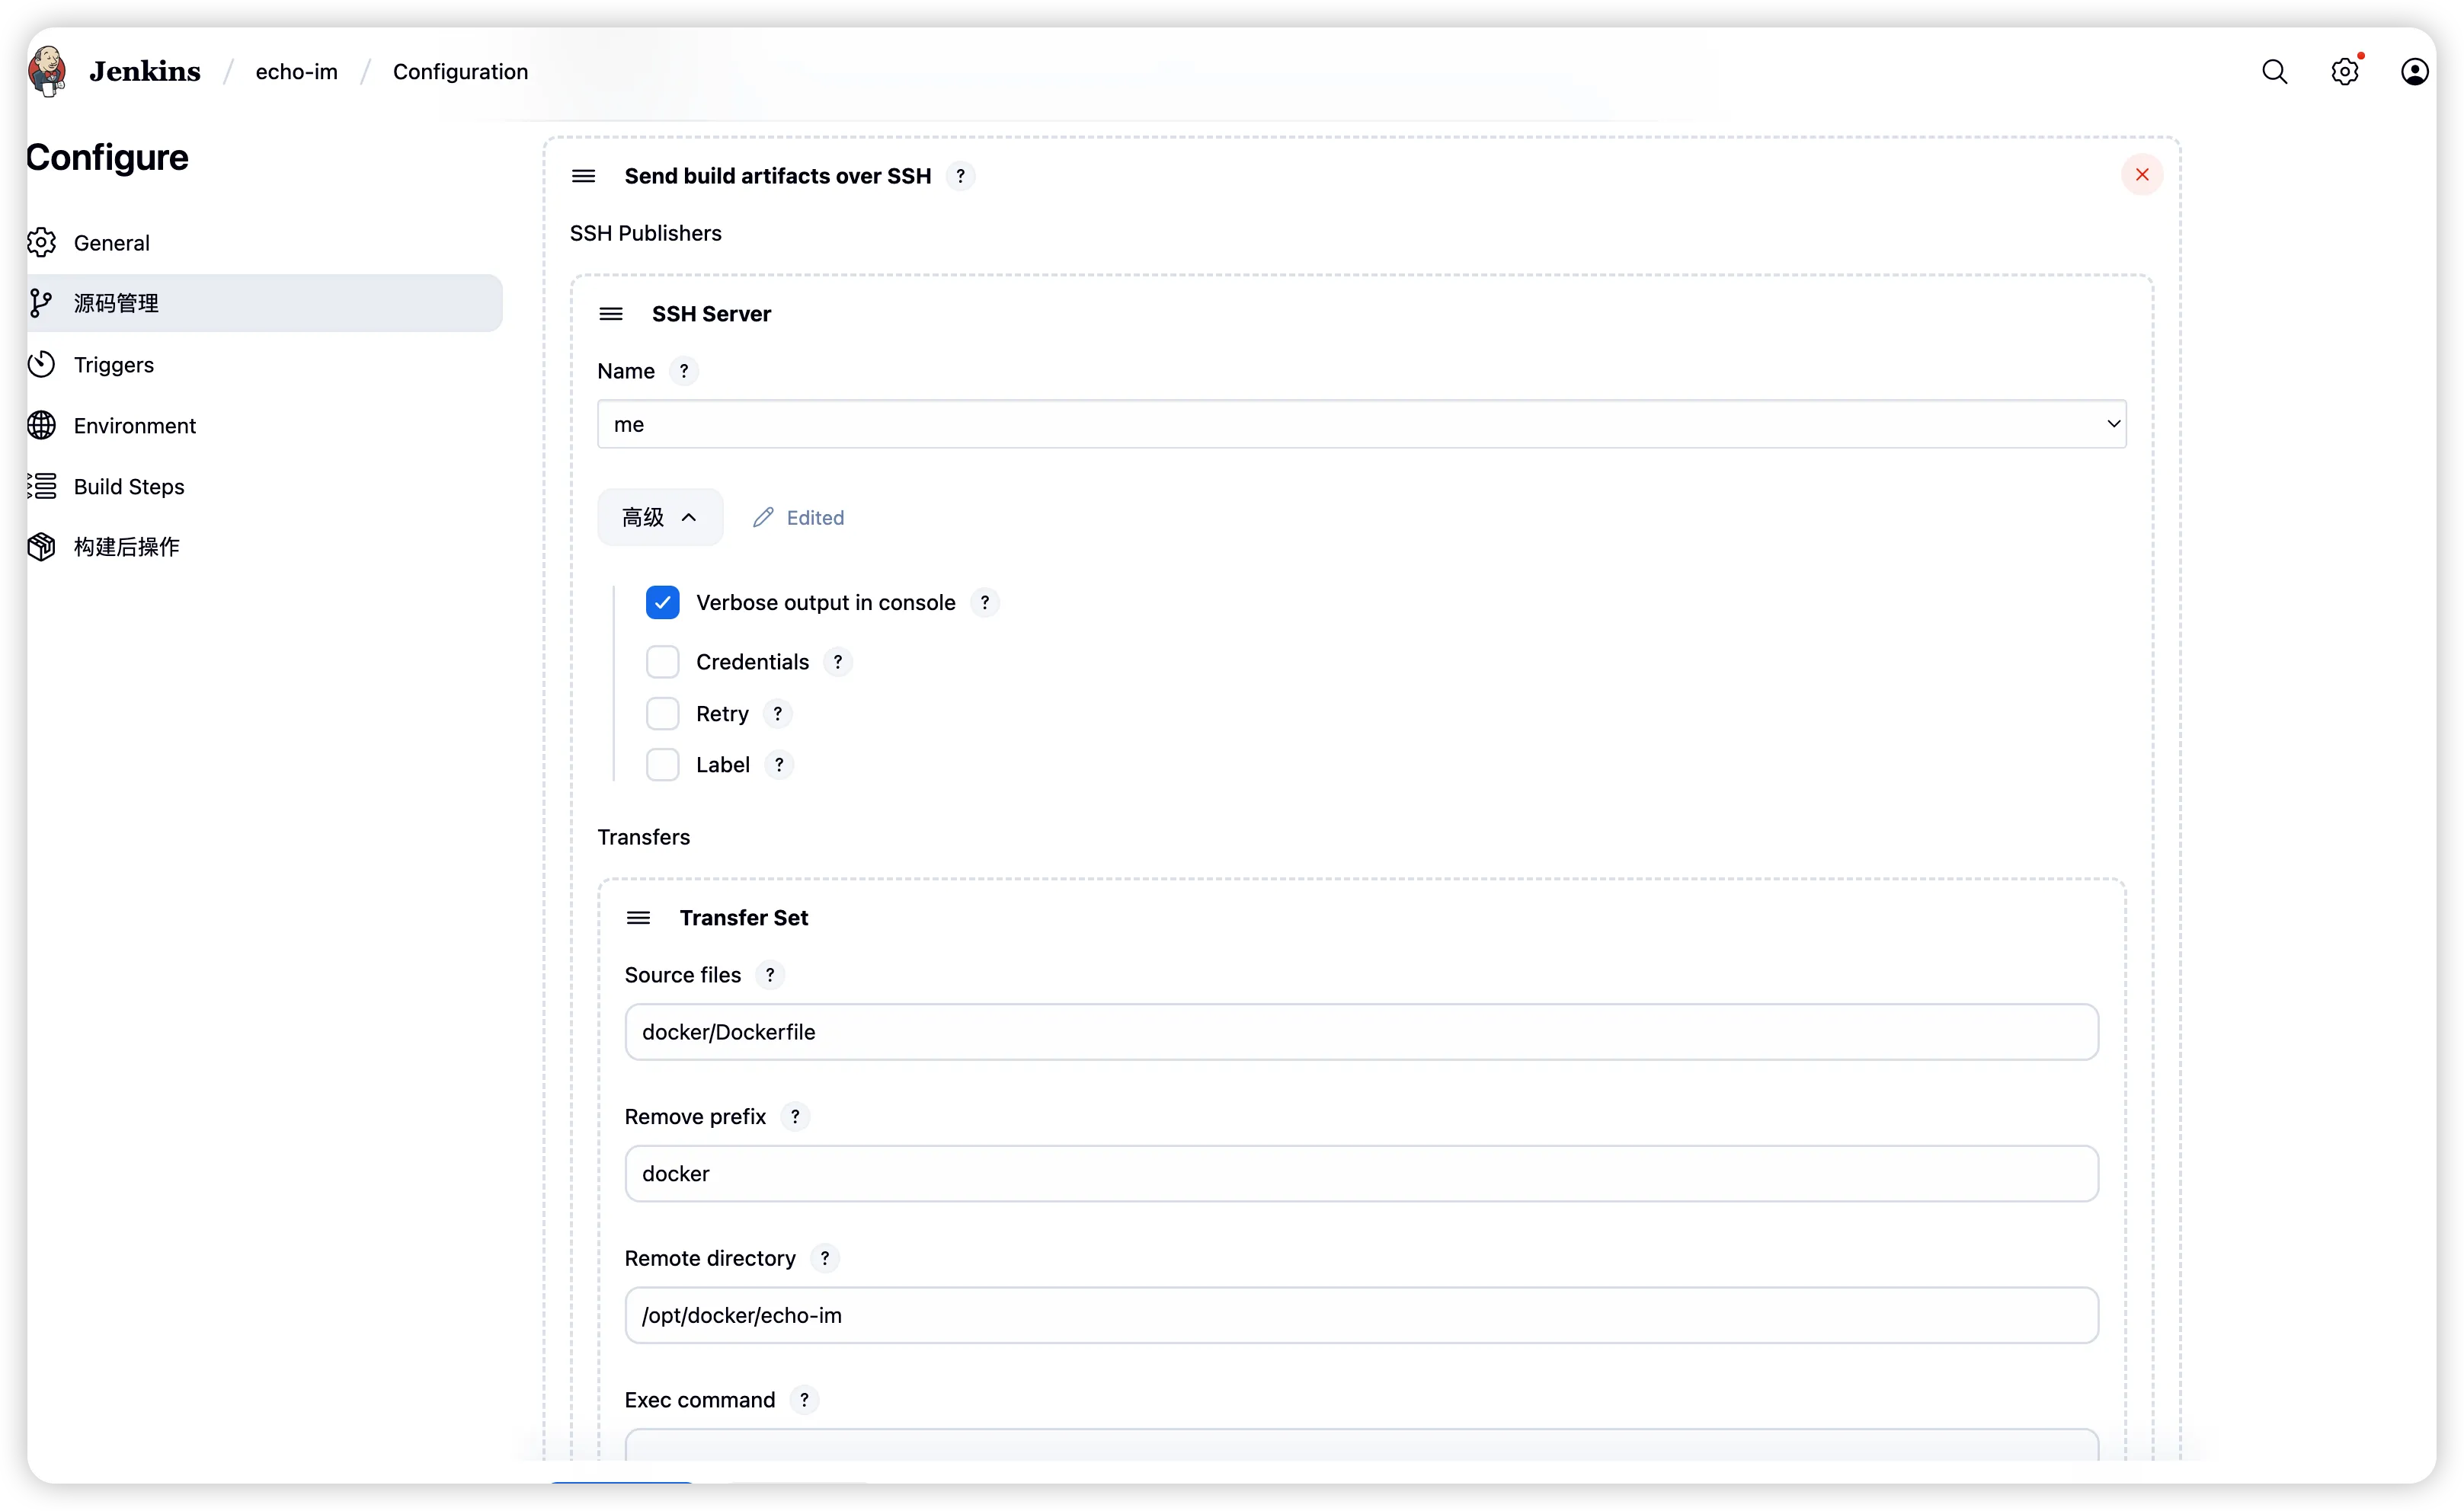The width and height of the screenshot is (2464, 1511).
Task: Open the user account icon
Action: pyautogui.click(x=2414, y=72)
